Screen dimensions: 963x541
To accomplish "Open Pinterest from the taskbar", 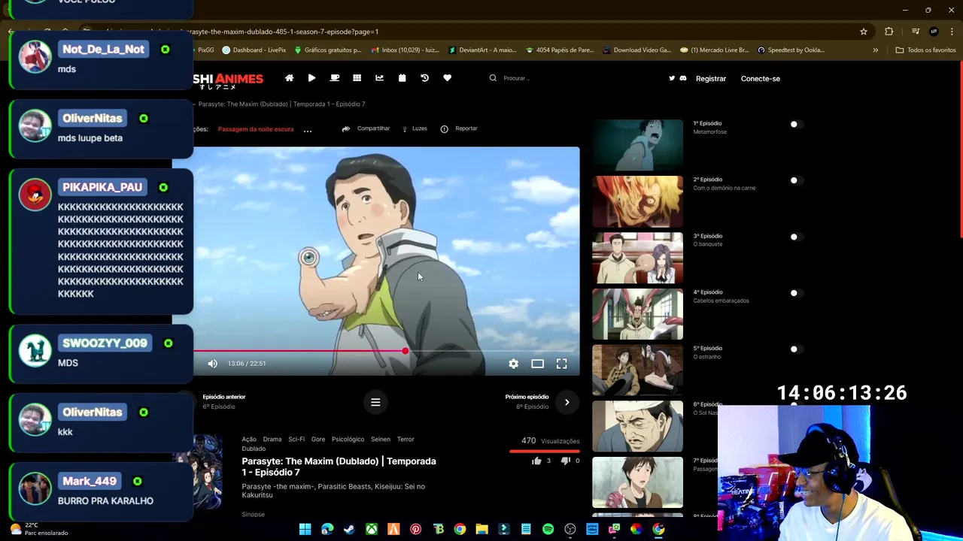I will 415,529.
